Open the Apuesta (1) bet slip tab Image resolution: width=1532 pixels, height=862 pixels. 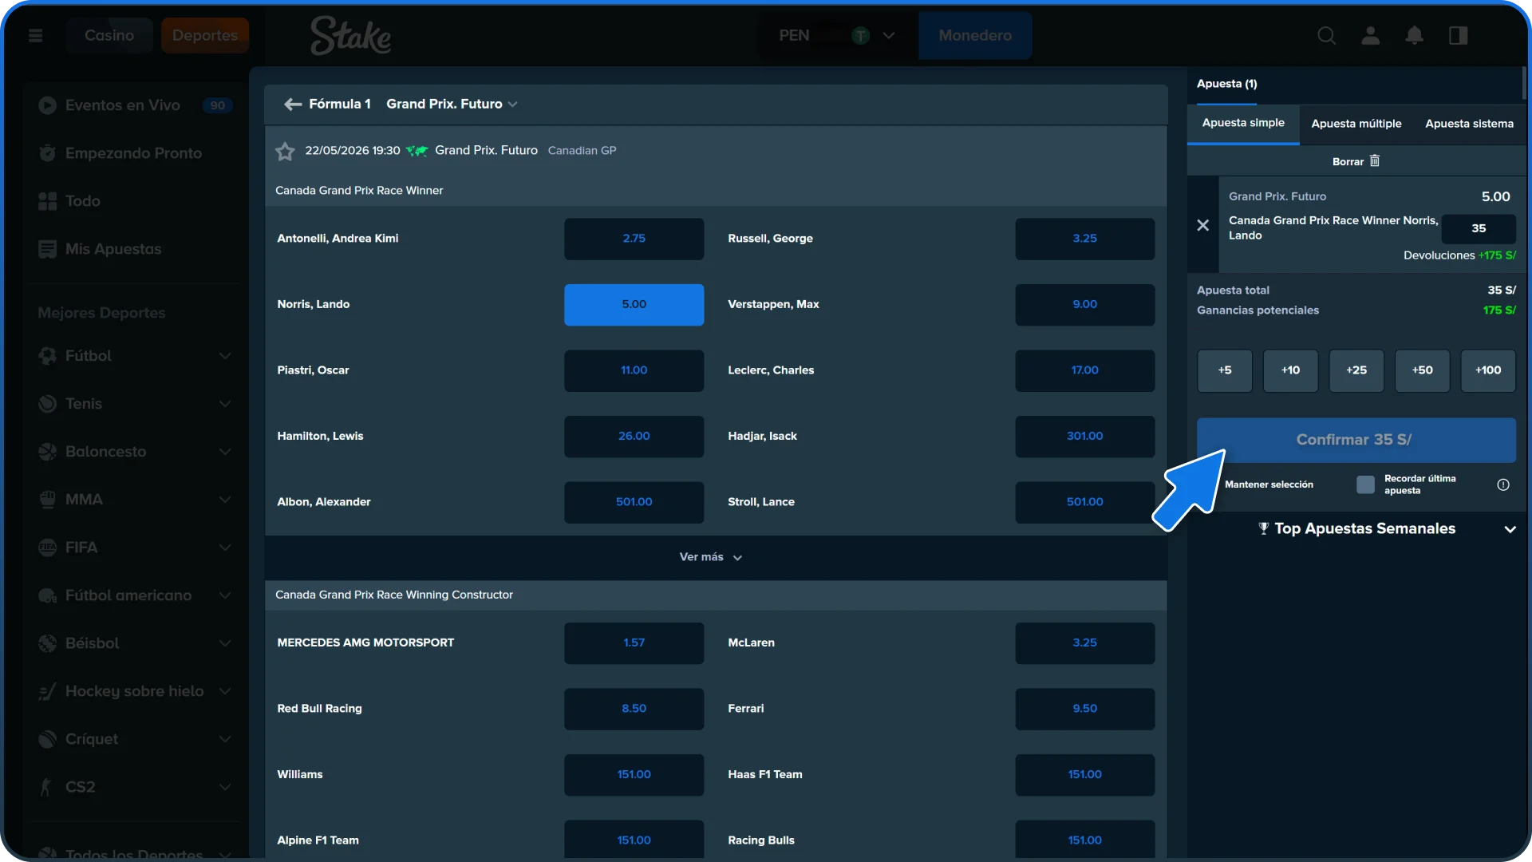pyautogui.click(x=1226, y=84)
